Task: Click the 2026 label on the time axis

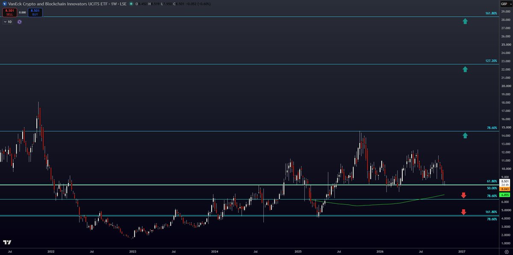Action: (x=380, y=252)
